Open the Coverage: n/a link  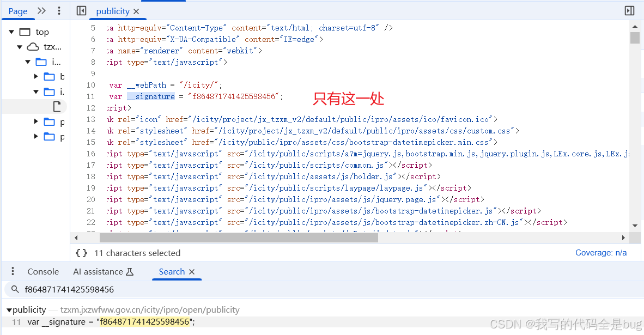601,253
